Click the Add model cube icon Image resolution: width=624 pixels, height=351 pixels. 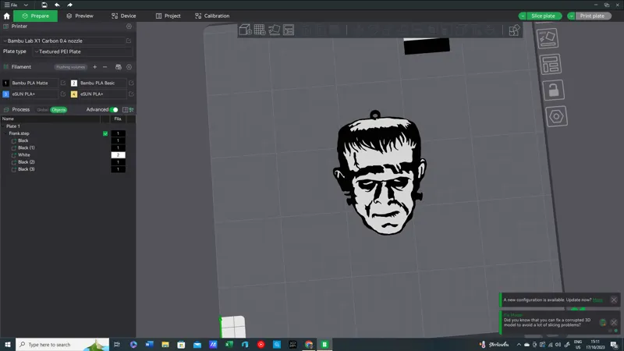(x=245, y=30)
